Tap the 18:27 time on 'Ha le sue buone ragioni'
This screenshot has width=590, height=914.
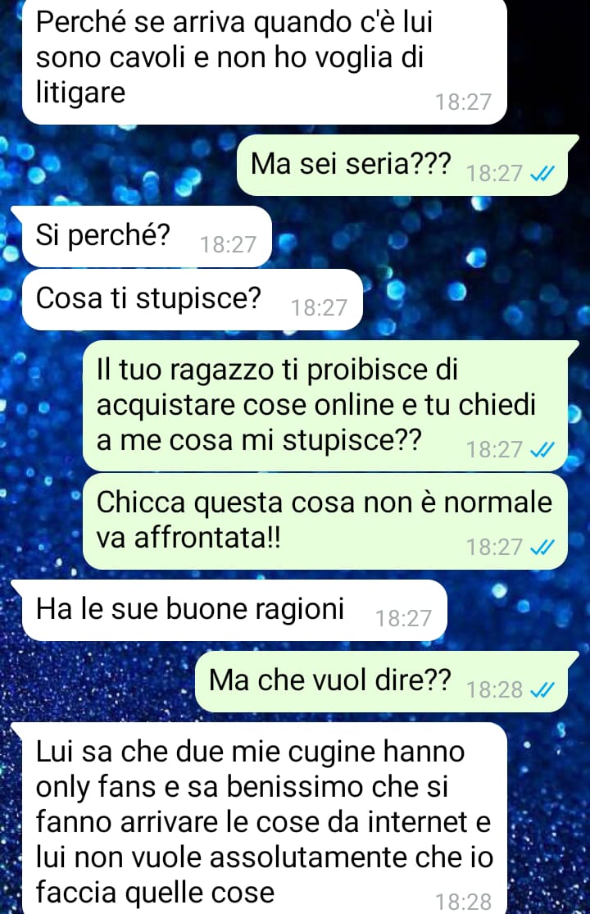pos(404,618)
